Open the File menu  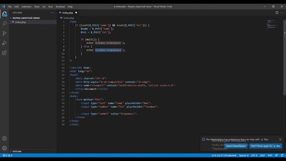click(x=10, y=7)
